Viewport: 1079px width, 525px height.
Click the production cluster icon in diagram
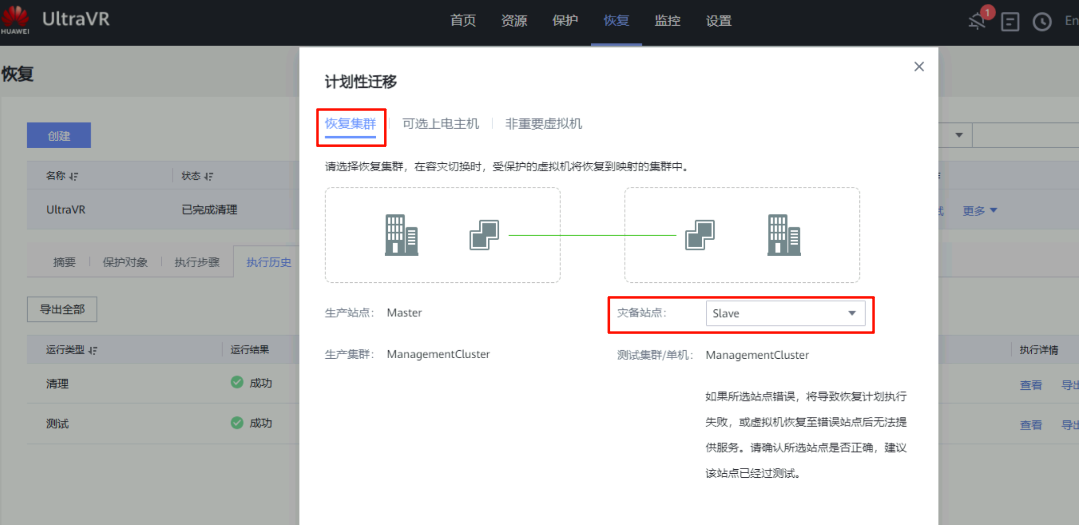pyautogui.click(x=484, y=235)
